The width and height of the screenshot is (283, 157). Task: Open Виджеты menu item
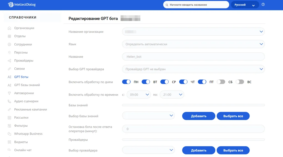point(21,142)
